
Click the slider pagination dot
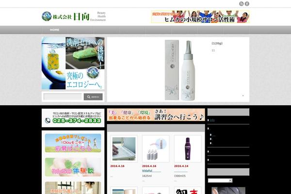tap(243, 96)
